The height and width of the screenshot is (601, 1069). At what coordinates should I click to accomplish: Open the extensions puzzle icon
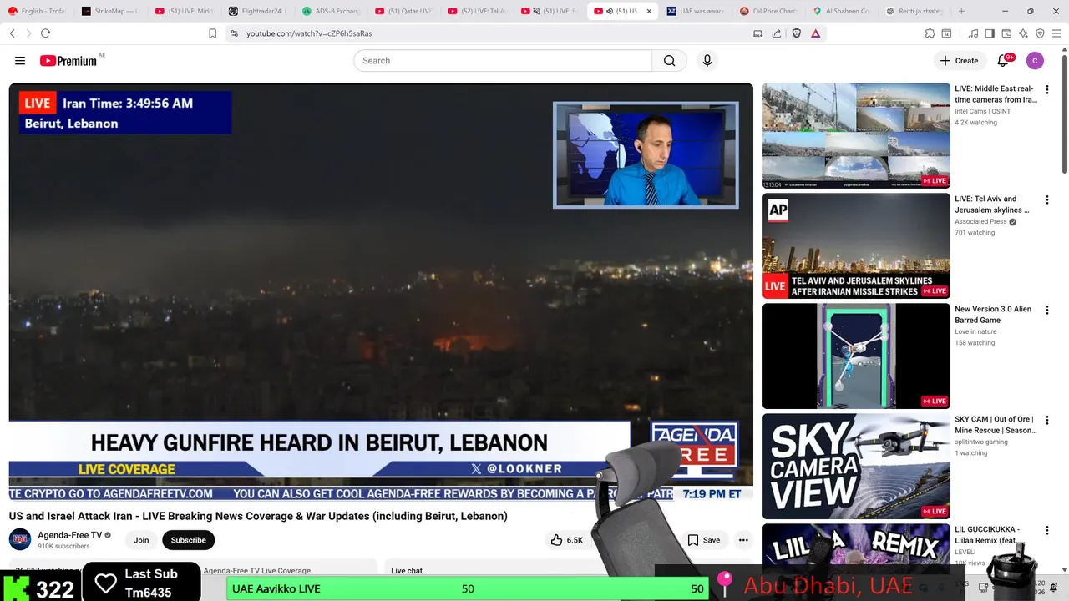(x=930, y=33)
